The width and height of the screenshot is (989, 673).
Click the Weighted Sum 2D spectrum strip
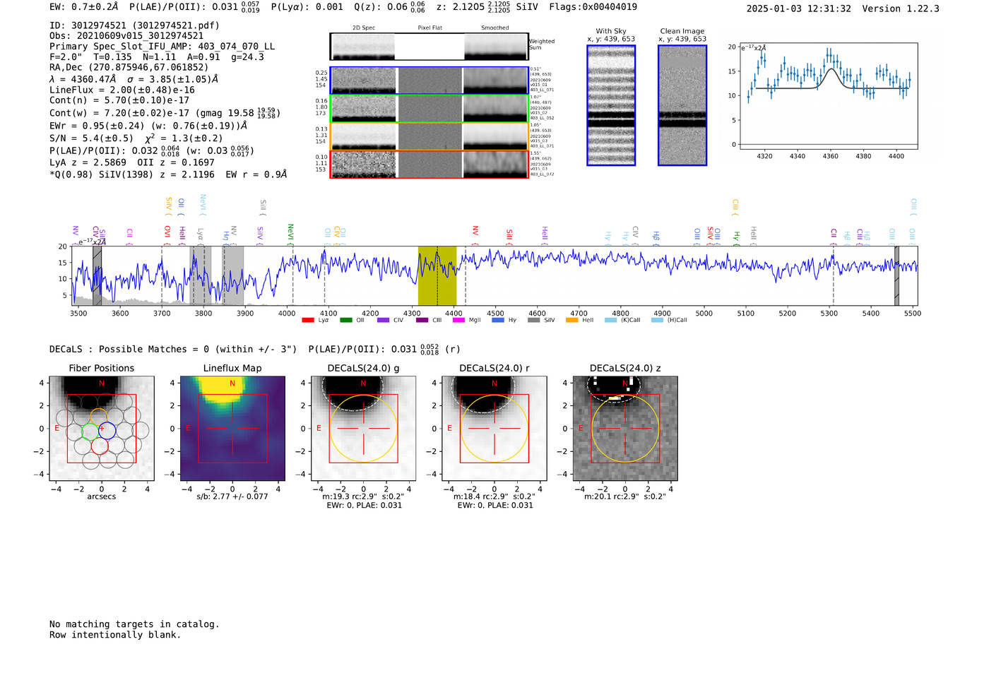430,47
